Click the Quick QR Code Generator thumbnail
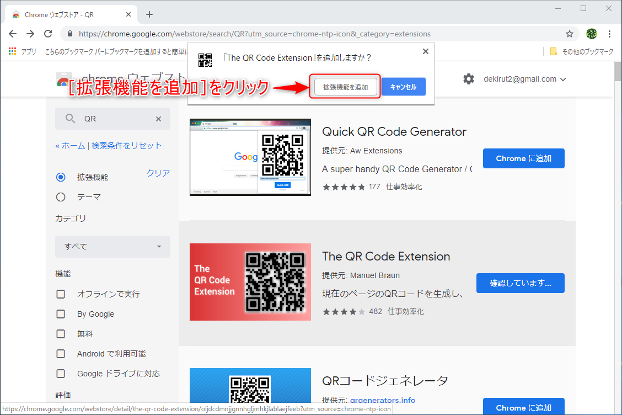The image size is (622, 415). click(250, 157)
